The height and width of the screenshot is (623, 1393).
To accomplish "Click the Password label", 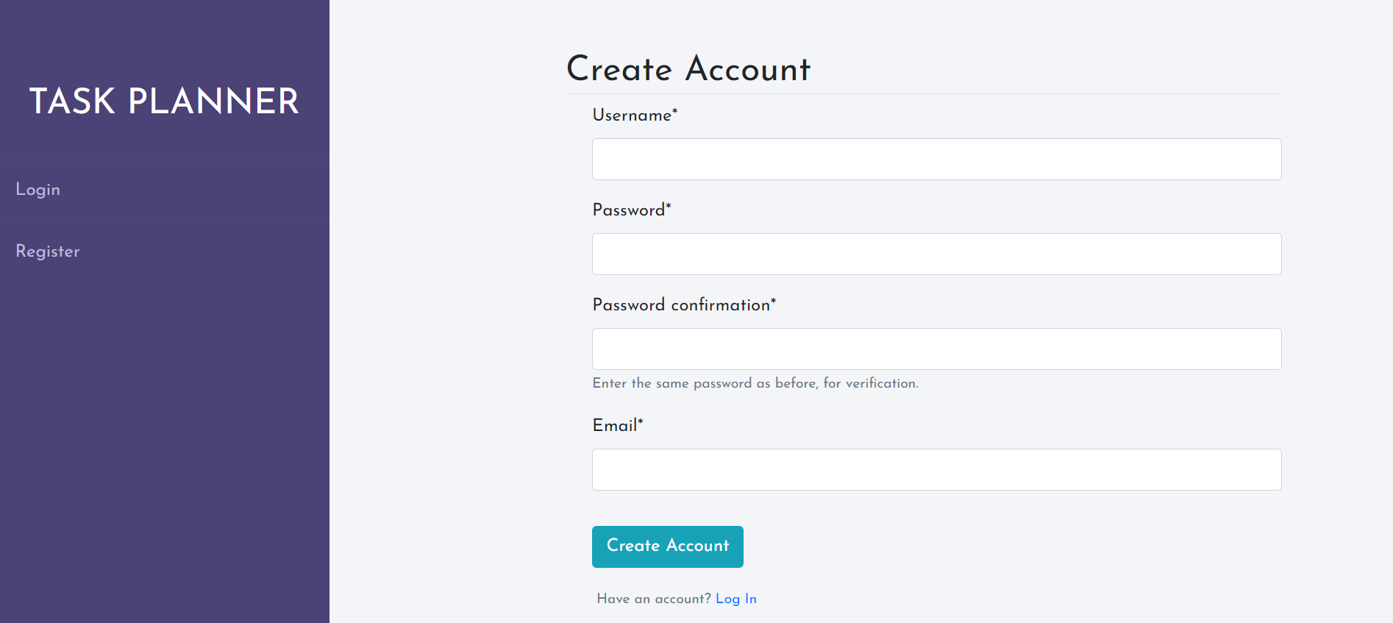I will coord(627,211).
